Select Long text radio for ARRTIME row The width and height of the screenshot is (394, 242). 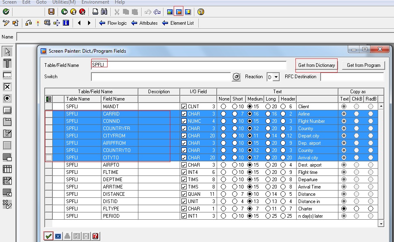click(268, 187)
